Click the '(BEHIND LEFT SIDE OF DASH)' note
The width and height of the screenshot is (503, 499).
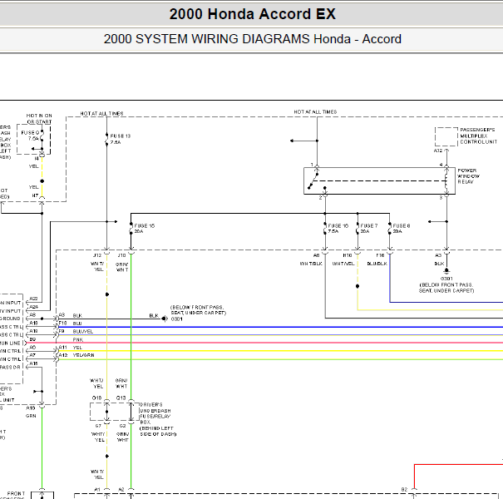tap(158, 432)
